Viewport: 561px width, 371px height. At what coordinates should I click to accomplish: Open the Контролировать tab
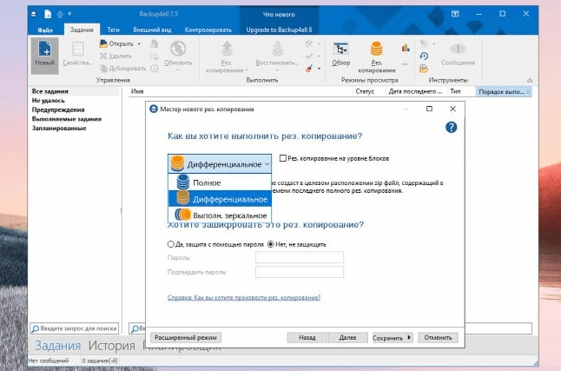point(208,30)
